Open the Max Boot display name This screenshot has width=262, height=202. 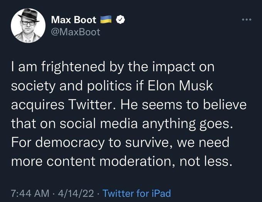pyautogui.click(x=74, y=19)
